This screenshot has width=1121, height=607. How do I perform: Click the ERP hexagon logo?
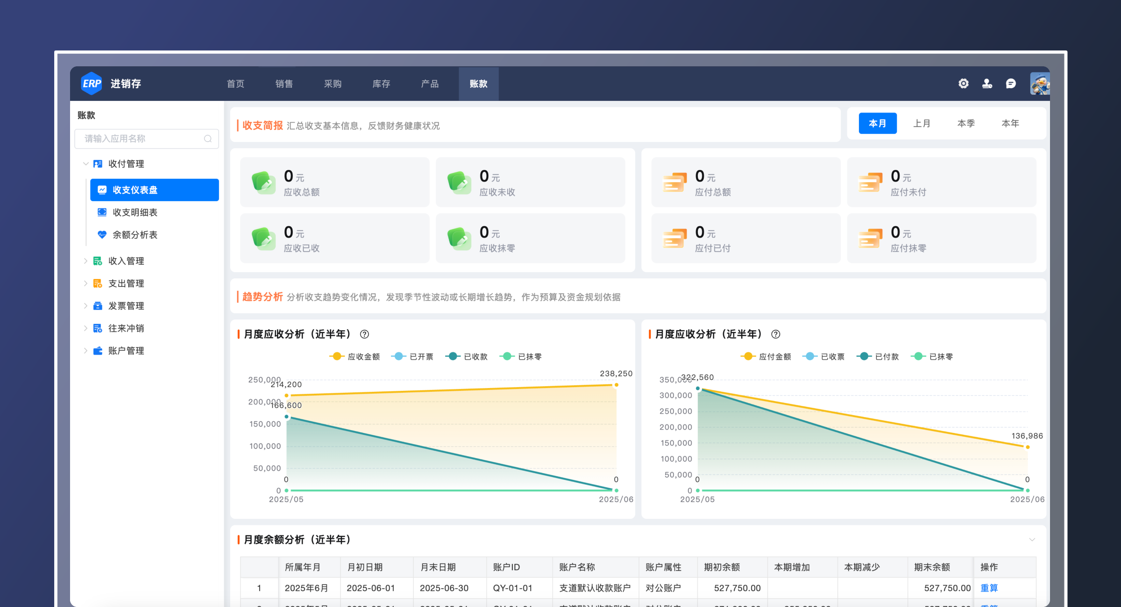pos(92,84)
